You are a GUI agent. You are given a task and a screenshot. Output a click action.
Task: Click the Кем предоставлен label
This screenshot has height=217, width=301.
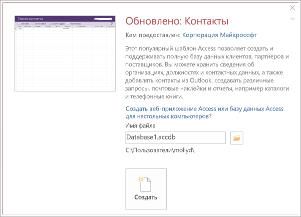(153, 35)
